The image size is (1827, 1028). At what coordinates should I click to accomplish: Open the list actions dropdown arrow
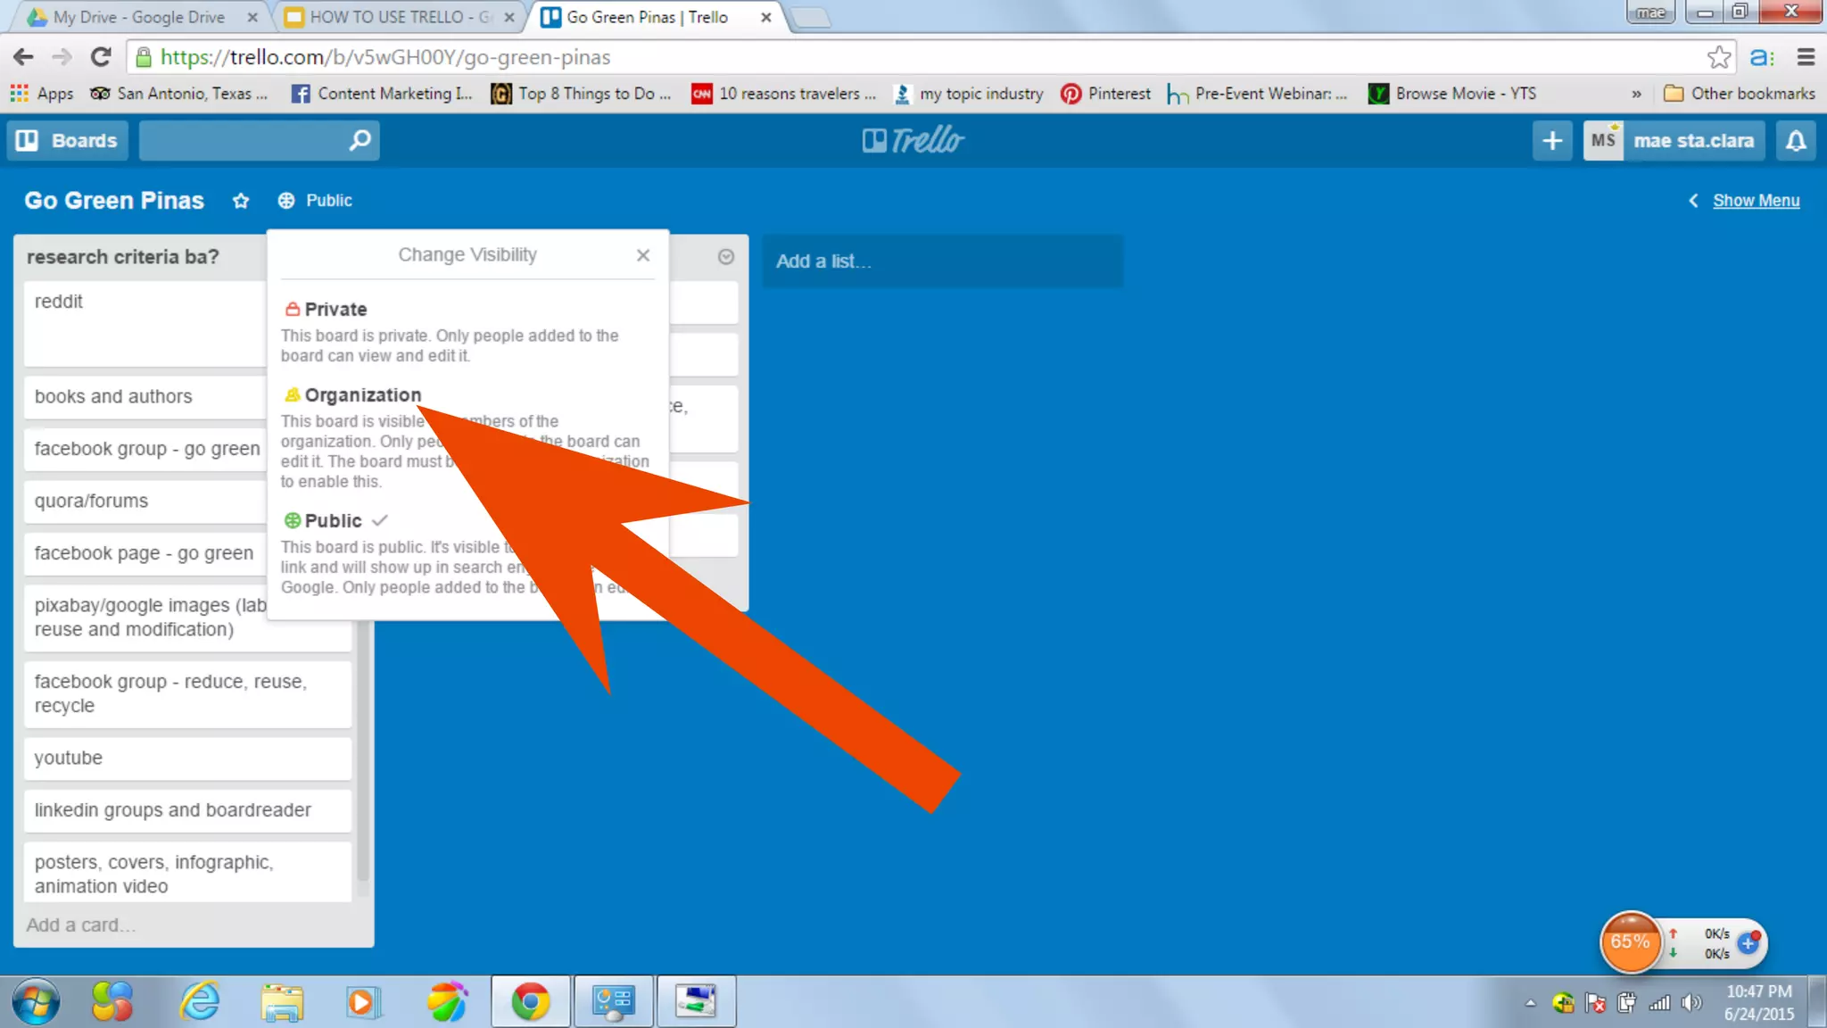725,257
